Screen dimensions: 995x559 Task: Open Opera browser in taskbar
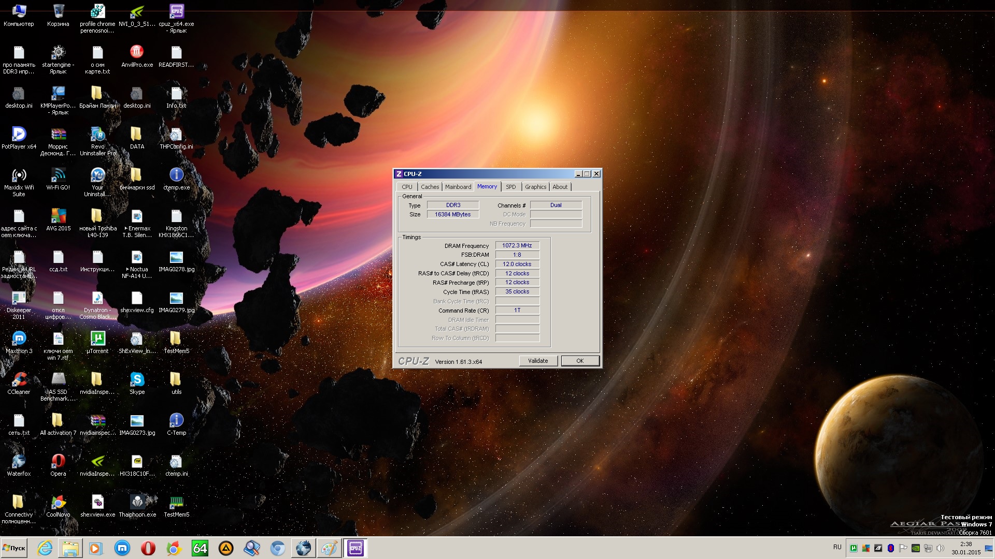[x=148, y=548]
